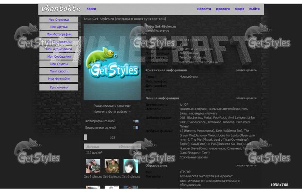Open Мои Настройки in sidebar
The height and width of the screenshot is (192, 302).
(59, 79)
